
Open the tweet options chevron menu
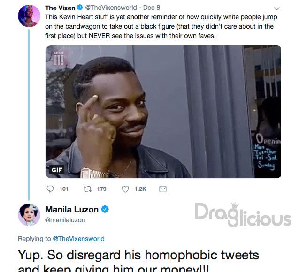(276, 8)
